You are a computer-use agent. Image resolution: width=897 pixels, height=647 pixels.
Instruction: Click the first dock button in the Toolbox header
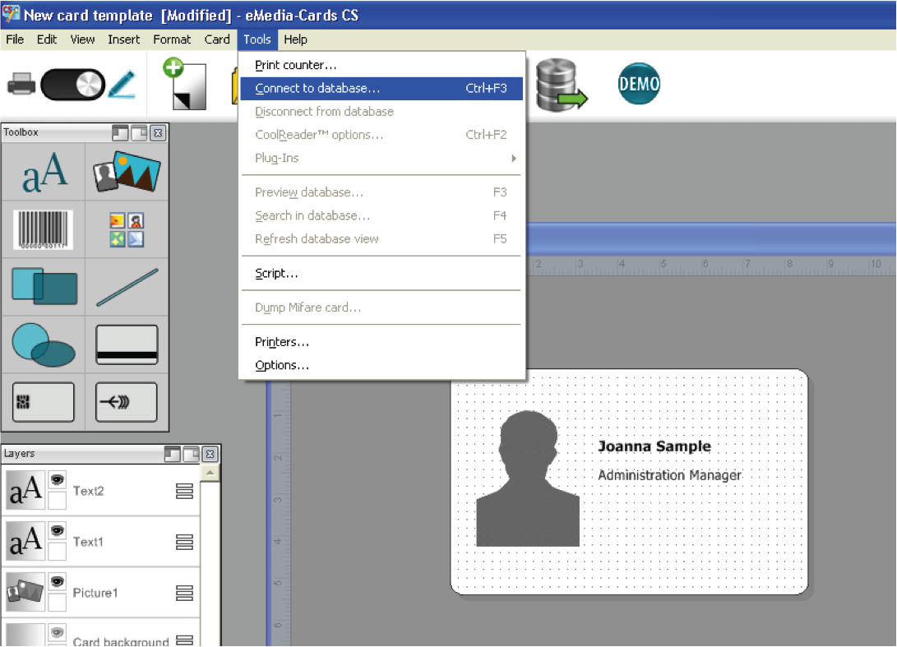pos(120,133)
